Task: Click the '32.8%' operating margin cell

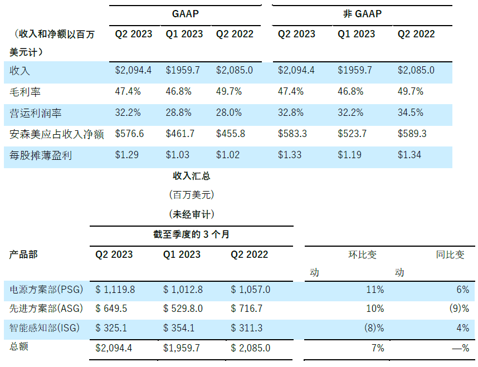Action: 290,113
